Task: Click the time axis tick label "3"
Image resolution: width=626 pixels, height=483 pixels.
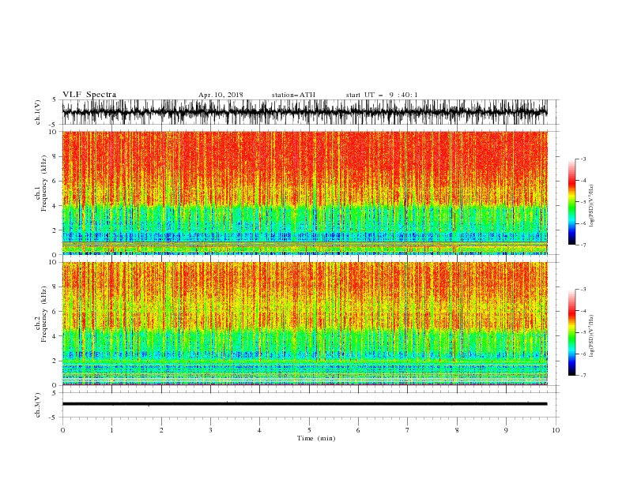Action: click(210, 430)
